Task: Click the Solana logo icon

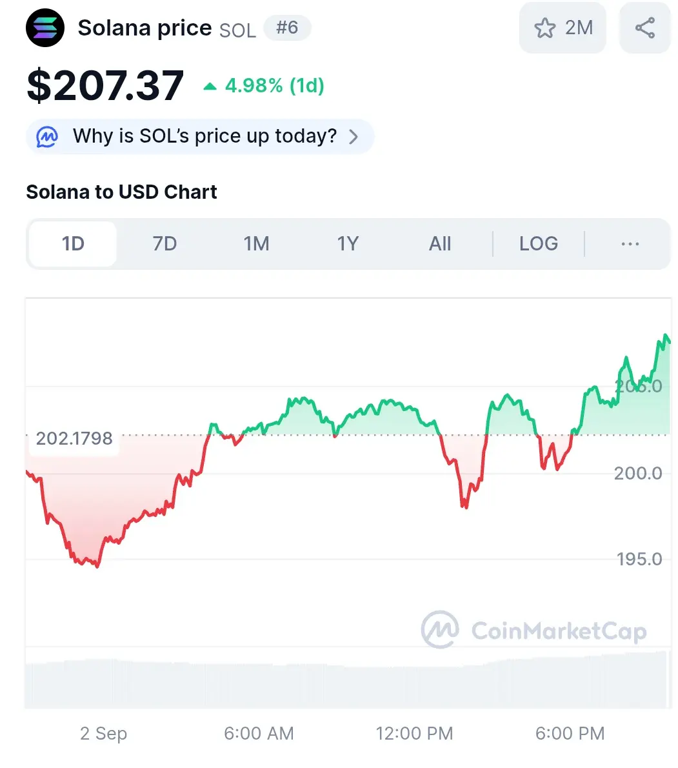Action: coord(45,28)
